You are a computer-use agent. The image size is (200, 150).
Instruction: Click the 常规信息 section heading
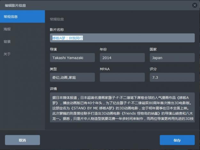[x=57, y=19]
